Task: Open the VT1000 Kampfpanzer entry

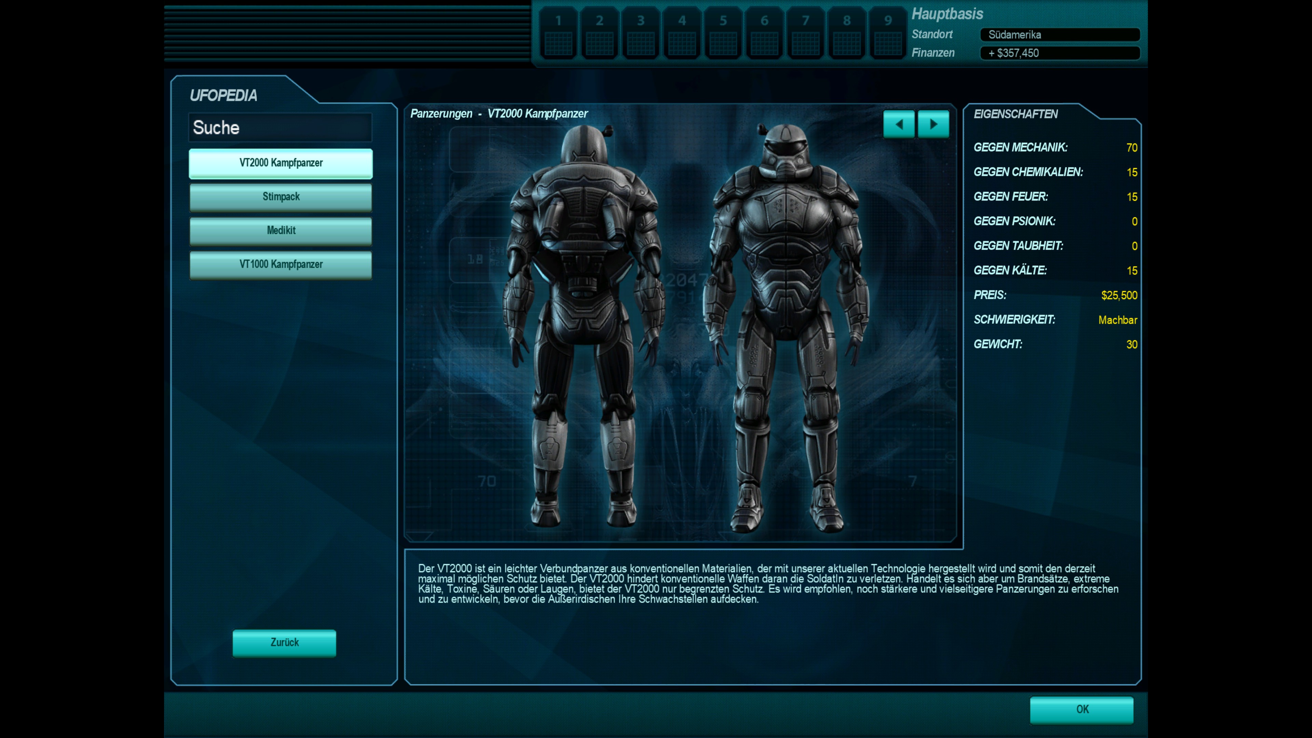Action: coord(281,264)
